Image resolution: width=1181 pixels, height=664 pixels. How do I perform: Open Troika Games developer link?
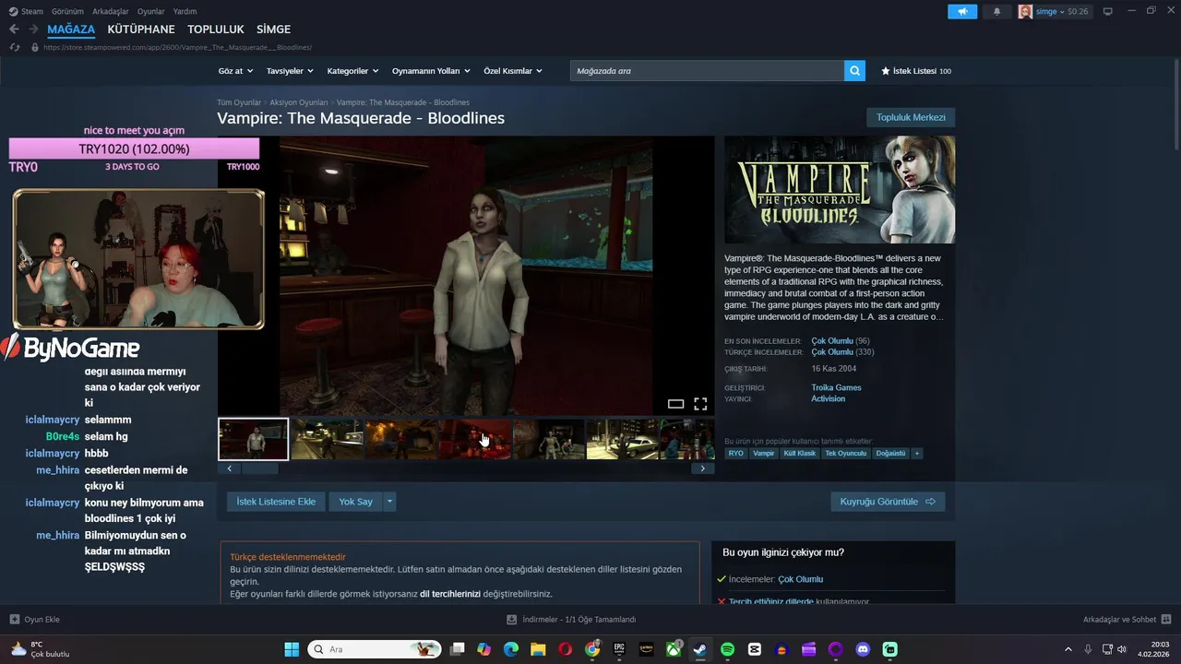click(836, 388)
